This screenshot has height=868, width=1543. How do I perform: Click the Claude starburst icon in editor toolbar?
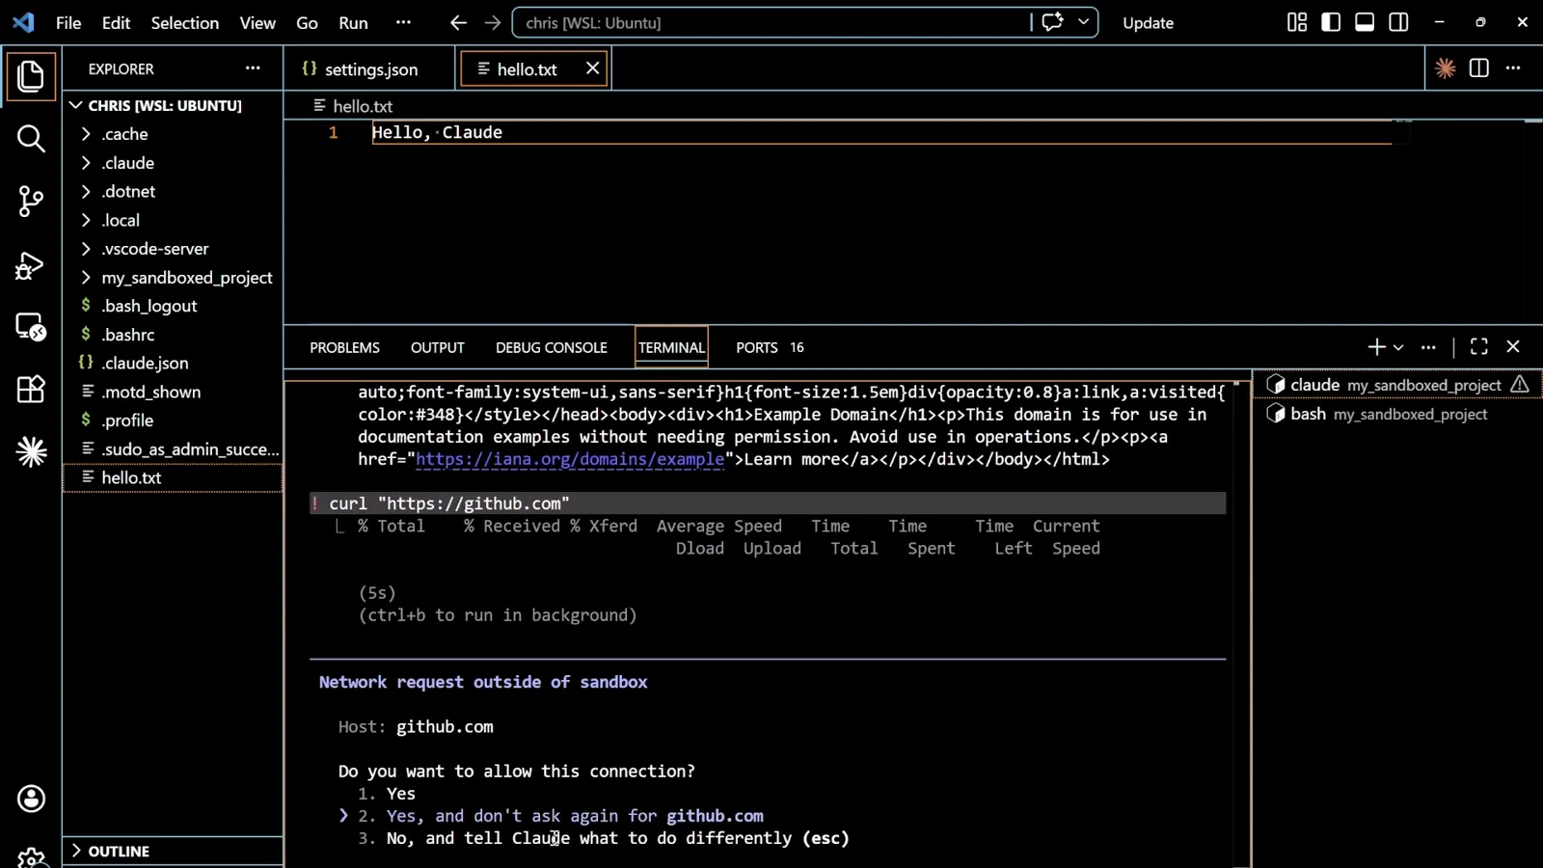[1445, 68]
